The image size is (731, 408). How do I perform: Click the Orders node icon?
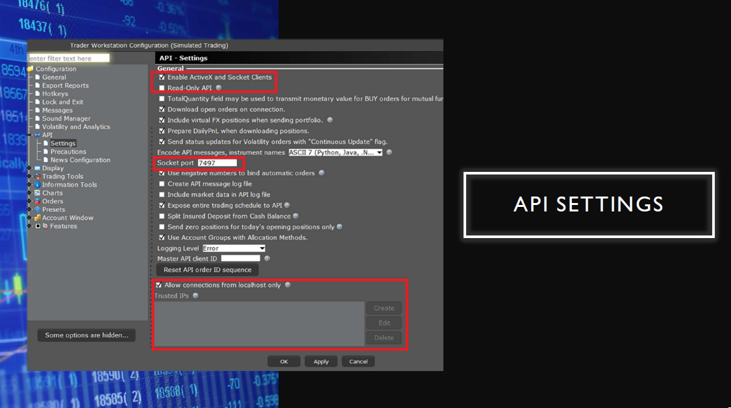(37, 201)
